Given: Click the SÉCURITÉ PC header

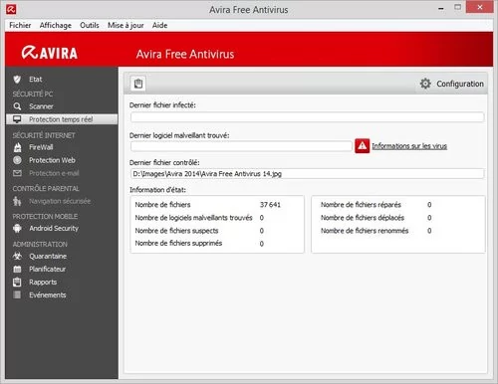Looking at the screenshot, I should coord(33,94).
